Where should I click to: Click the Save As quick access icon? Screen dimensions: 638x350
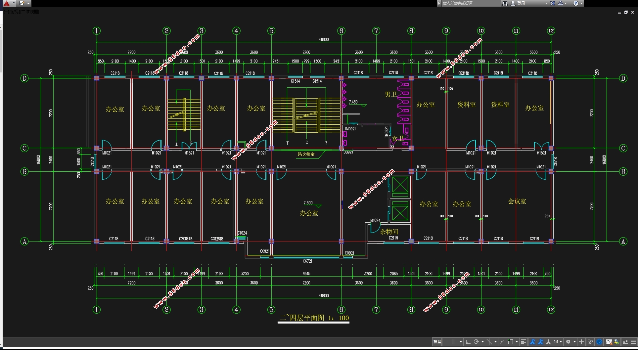[22, 3]
